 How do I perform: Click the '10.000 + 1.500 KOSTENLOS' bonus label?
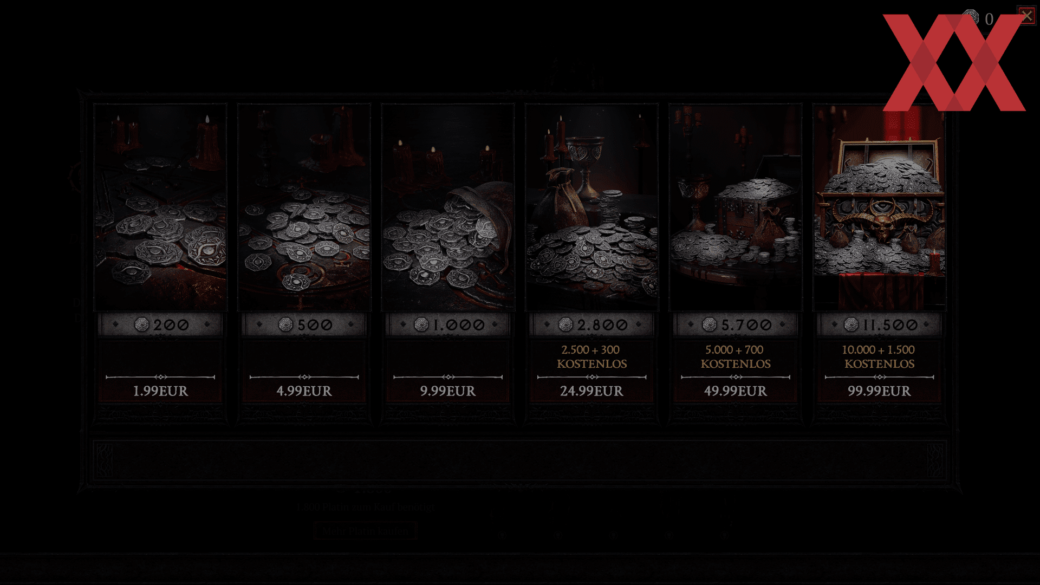click(879, 356)
